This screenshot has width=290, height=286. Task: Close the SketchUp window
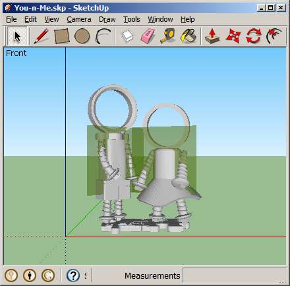click(281, 8)
